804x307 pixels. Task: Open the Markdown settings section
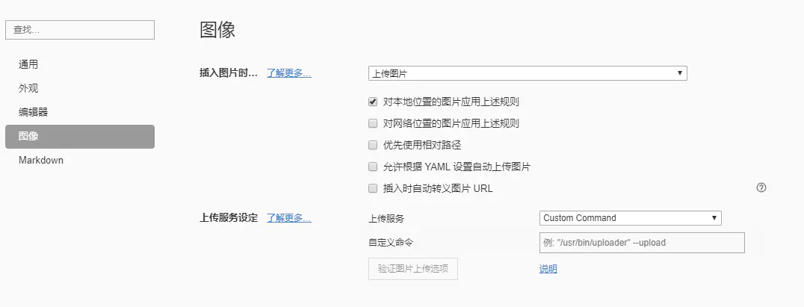coord(41,161)
